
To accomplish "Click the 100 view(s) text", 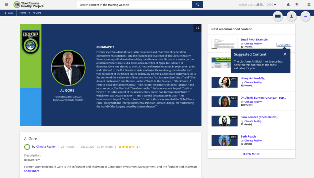I will (x=247, y=105).
